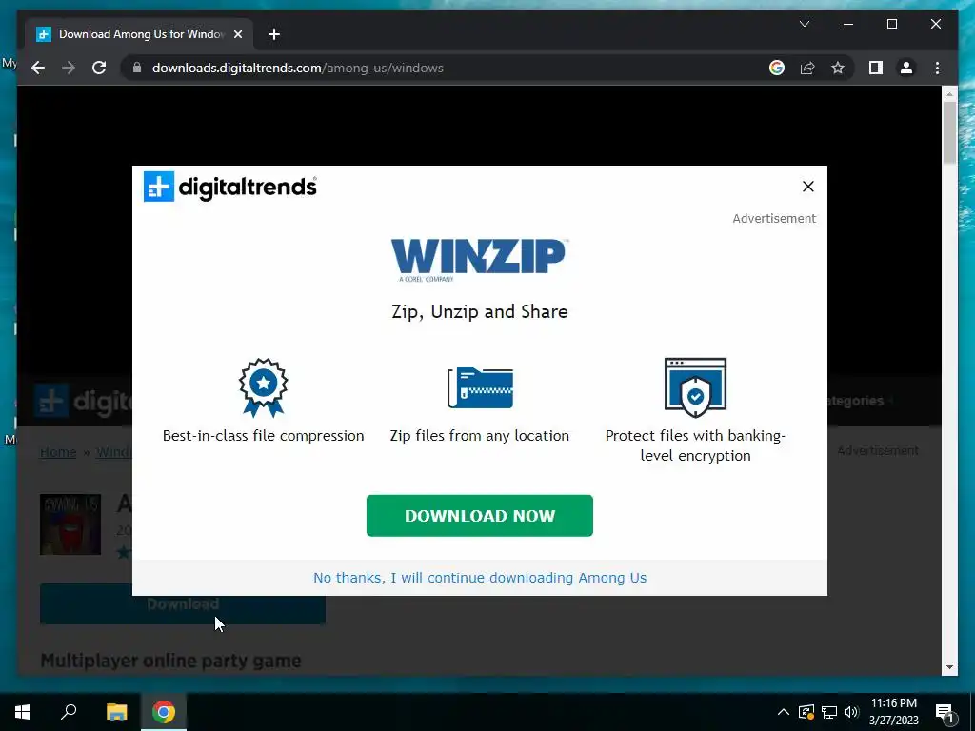Click the Home breadcrumb link
This screenshot has height=731, width=975.
pyautogui.click(x=58, y=452)
